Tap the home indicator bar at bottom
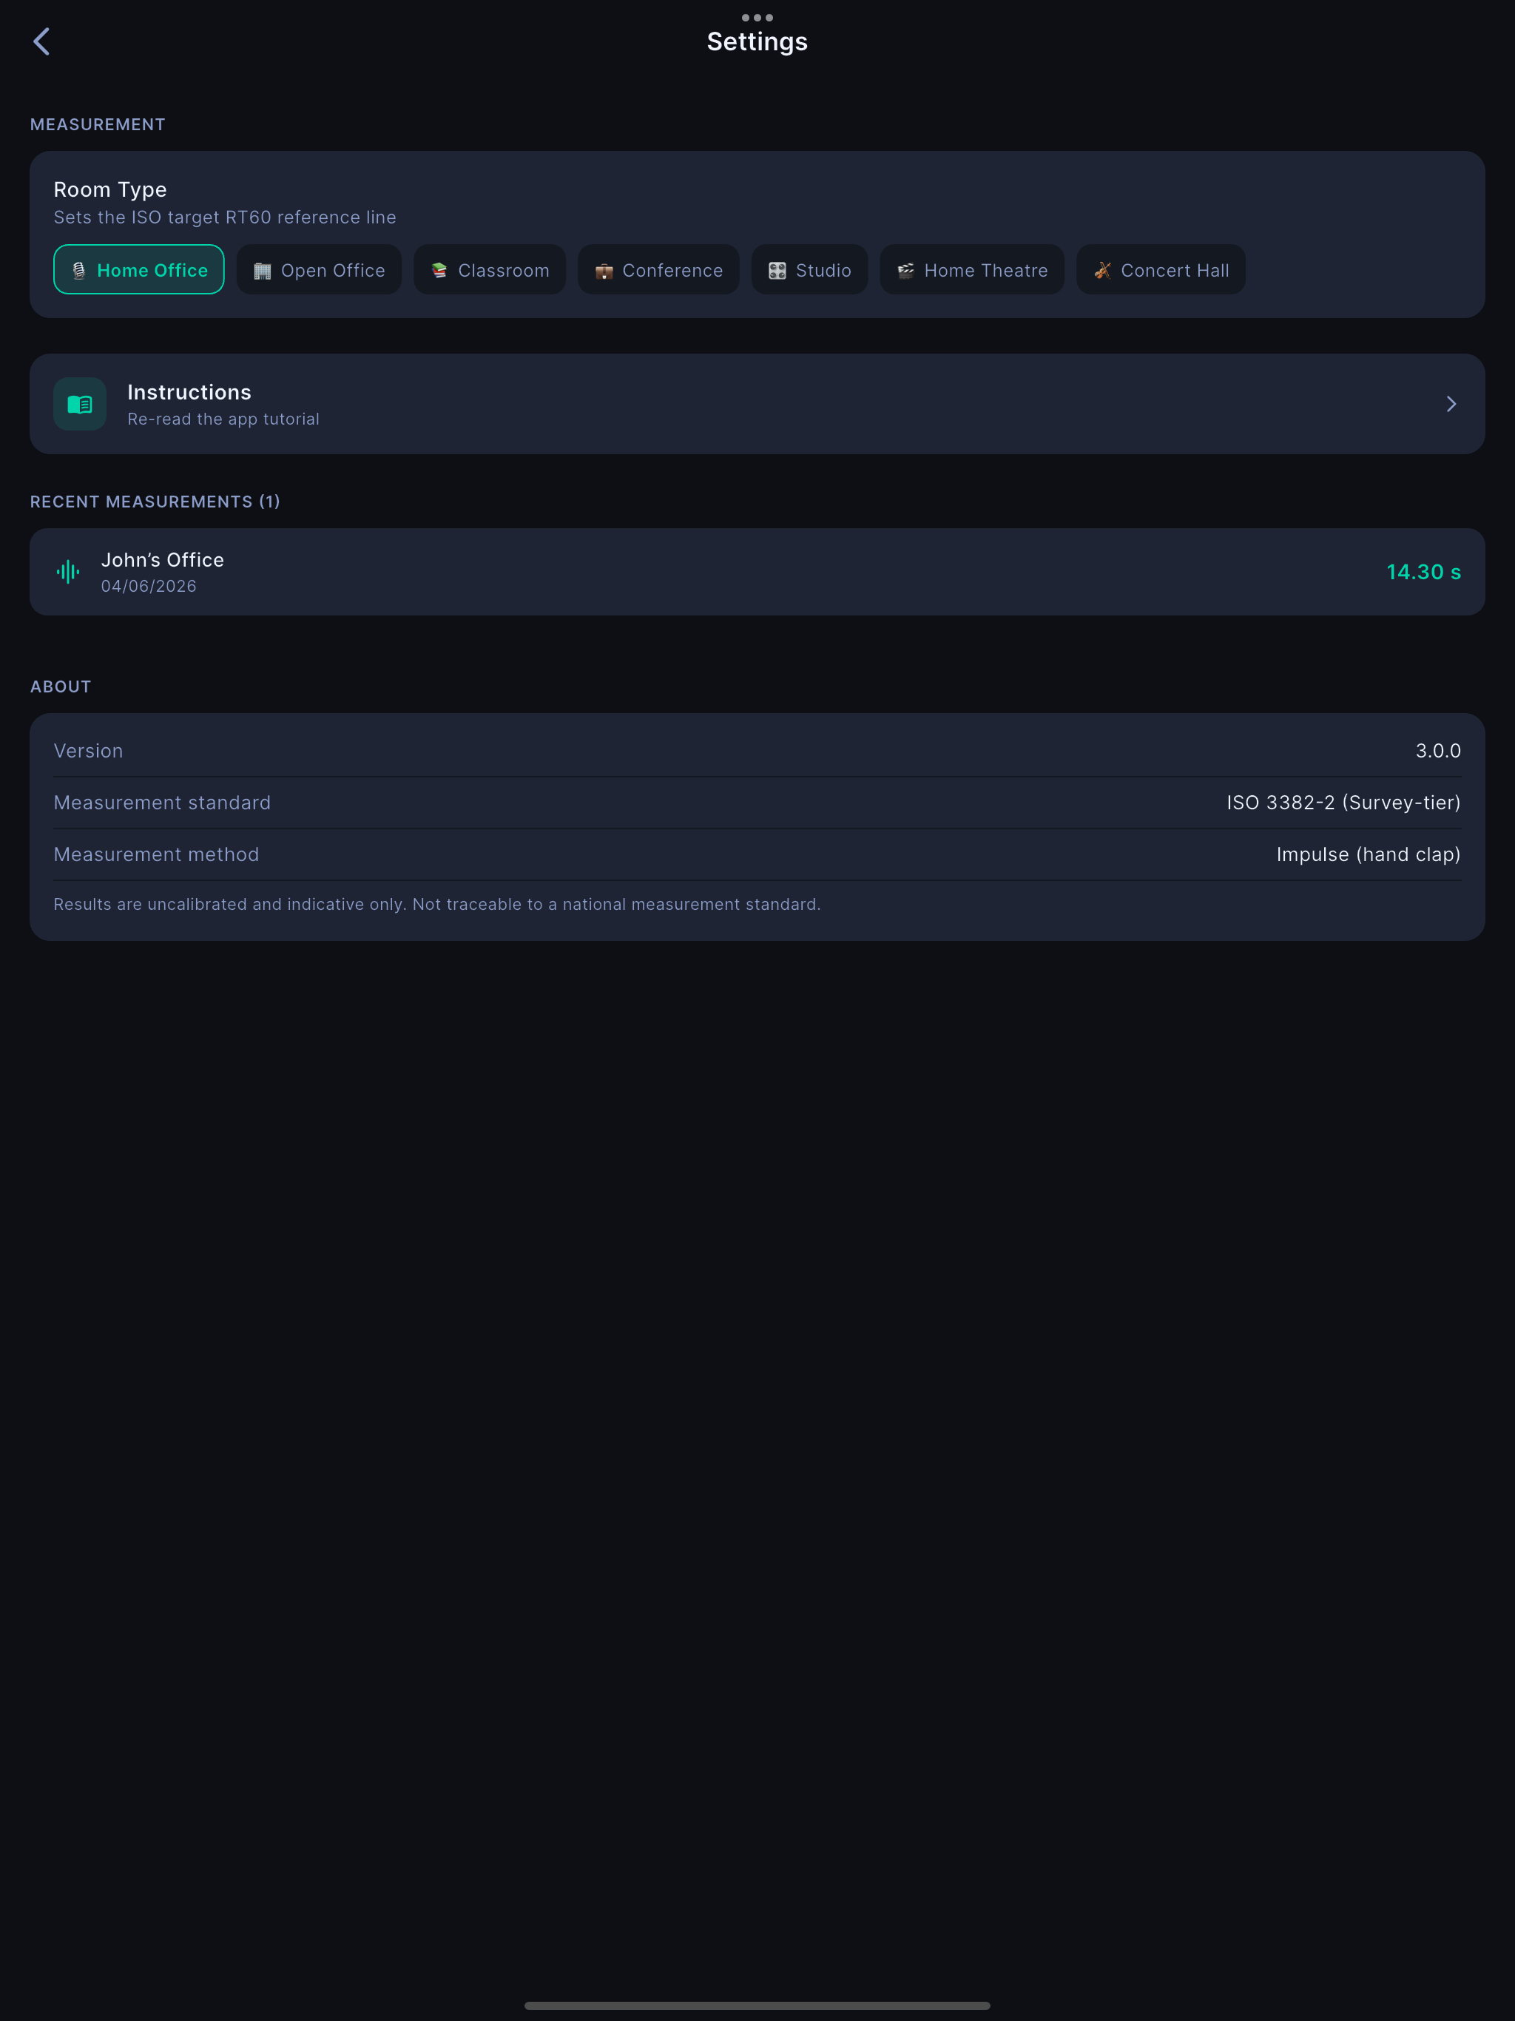 (x=757, y=2005)
